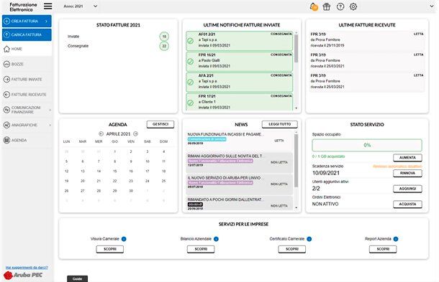Viewport: 439px width, 282px height.
Task: Click the Spazio occupato 0% progress bar
Action: (367, 145)
